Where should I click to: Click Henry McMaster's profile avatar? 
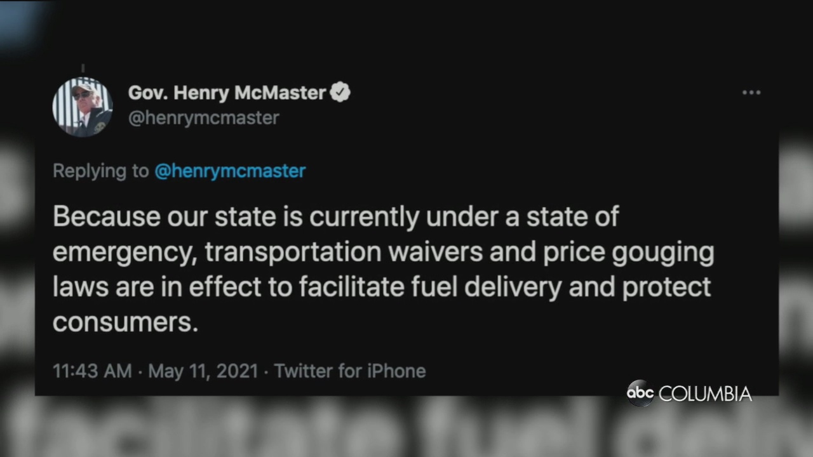(83, 107)
